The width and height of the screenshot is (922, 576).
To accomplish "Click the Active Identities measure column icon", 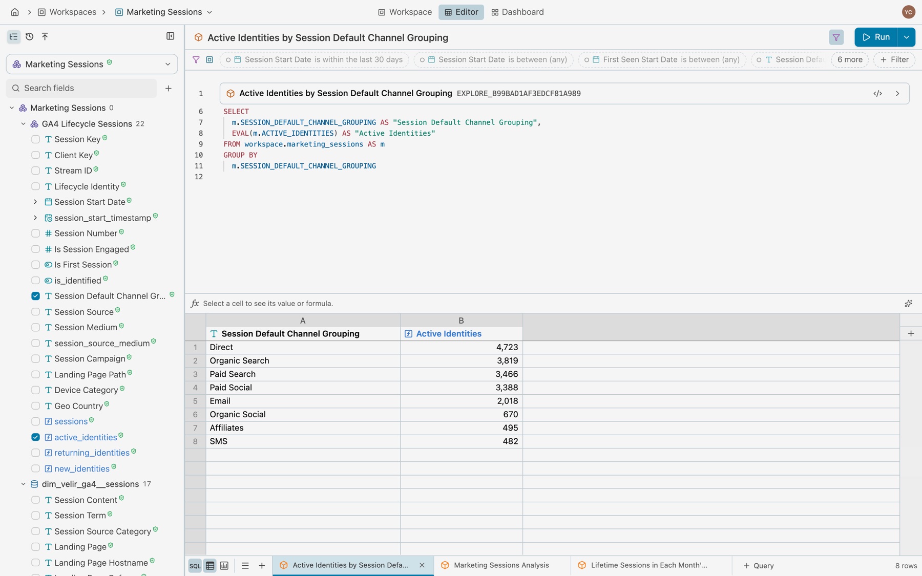I will pos(408,333).
